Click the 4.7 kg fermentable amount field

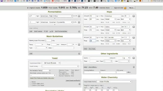tap(32, 16)
